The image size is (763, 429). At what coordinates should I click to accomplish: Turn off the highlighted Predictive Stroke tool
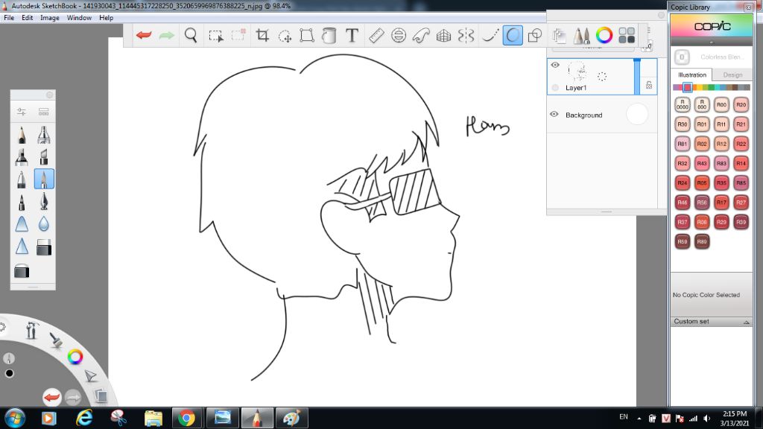(x=513, y=36)
